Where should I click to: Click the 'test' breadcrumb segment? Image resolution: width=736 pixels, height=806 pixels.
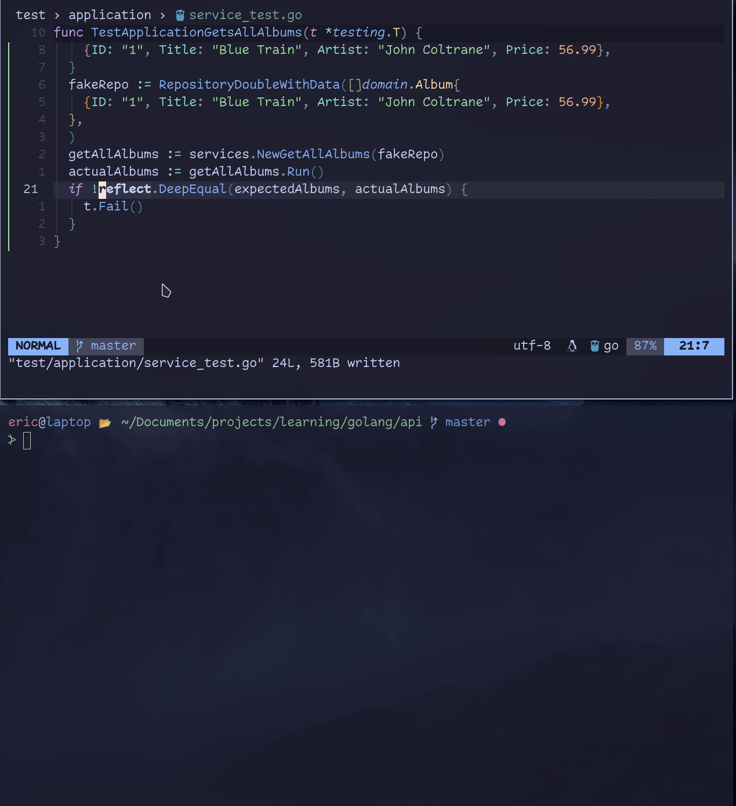[x=31, y=15]
